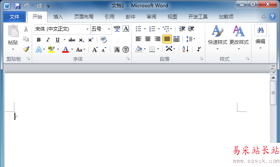This screenshot has width=280, height=167.
Task: Increase paragraph indent
Action: (x=191, y=29)
